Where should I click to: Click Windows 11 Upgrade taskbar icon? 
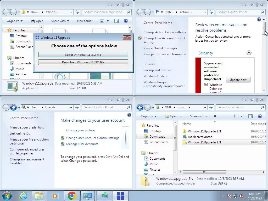120,196
